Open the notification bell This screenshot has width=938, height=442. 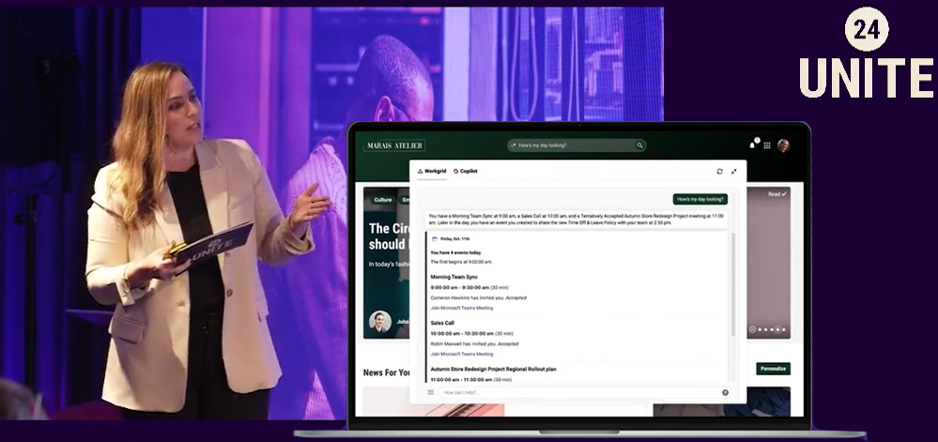coord(752,145)
